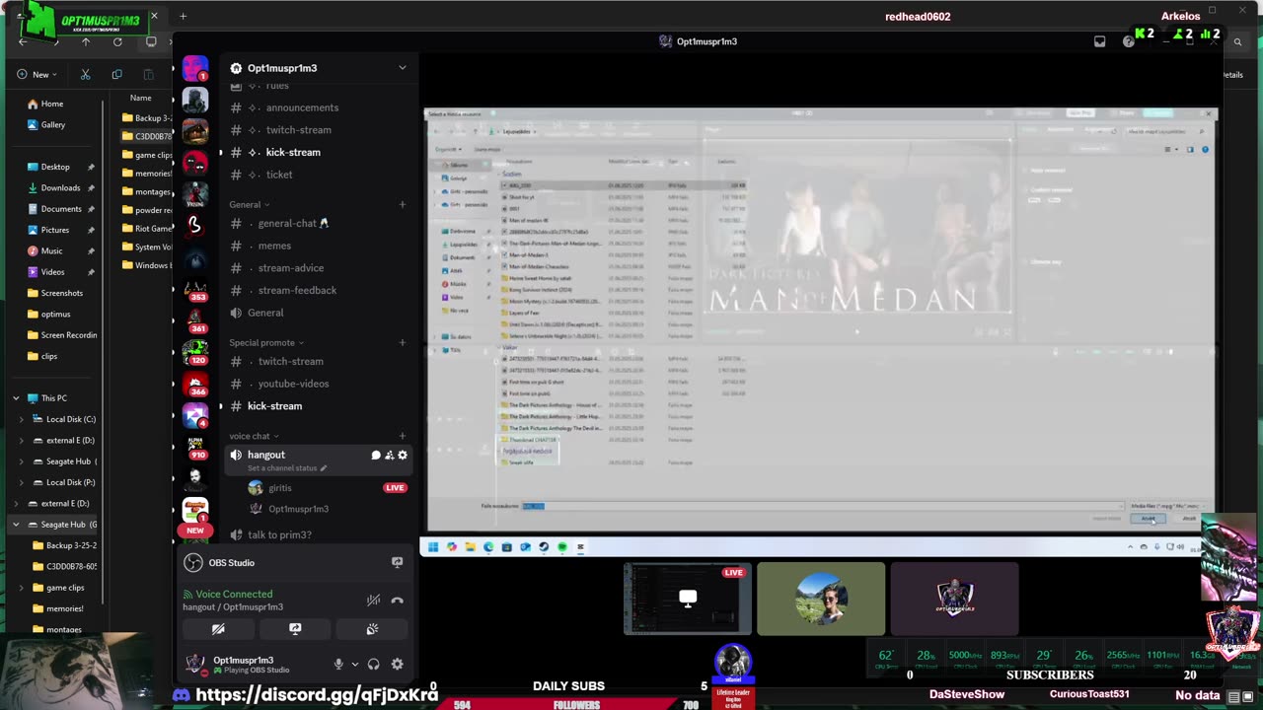Open the cabin artwork server icon

195,130
